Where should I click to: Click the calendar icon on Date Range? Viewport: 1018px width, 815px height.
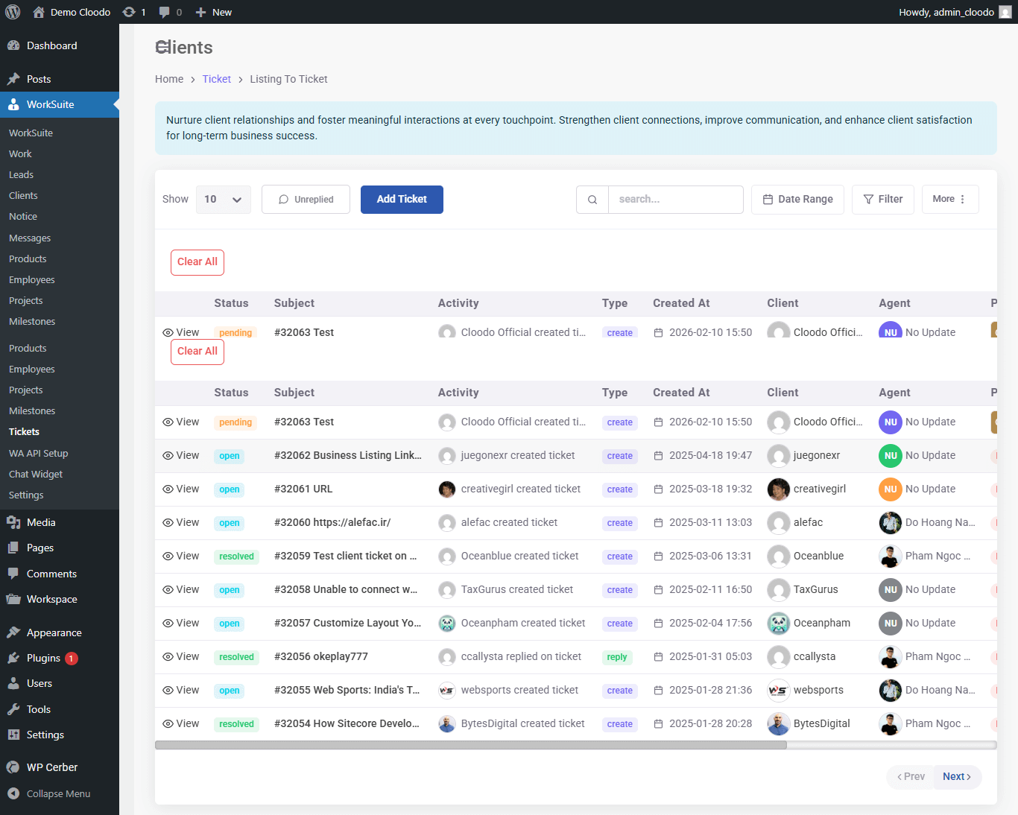pyautogui.click(x=768, y=199)
